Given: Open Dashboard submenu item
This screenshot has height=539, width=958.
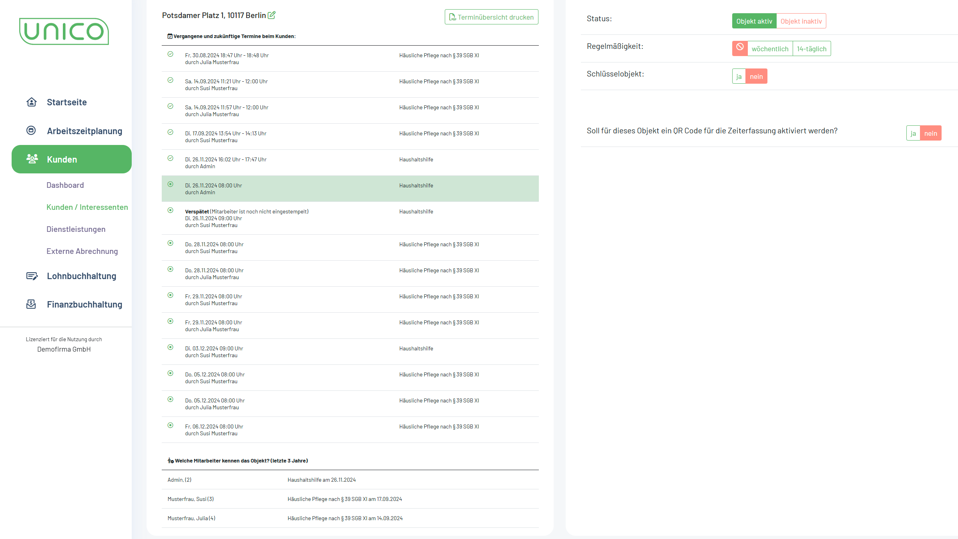Looking at the screenshot, I should (x=65, y=185).
